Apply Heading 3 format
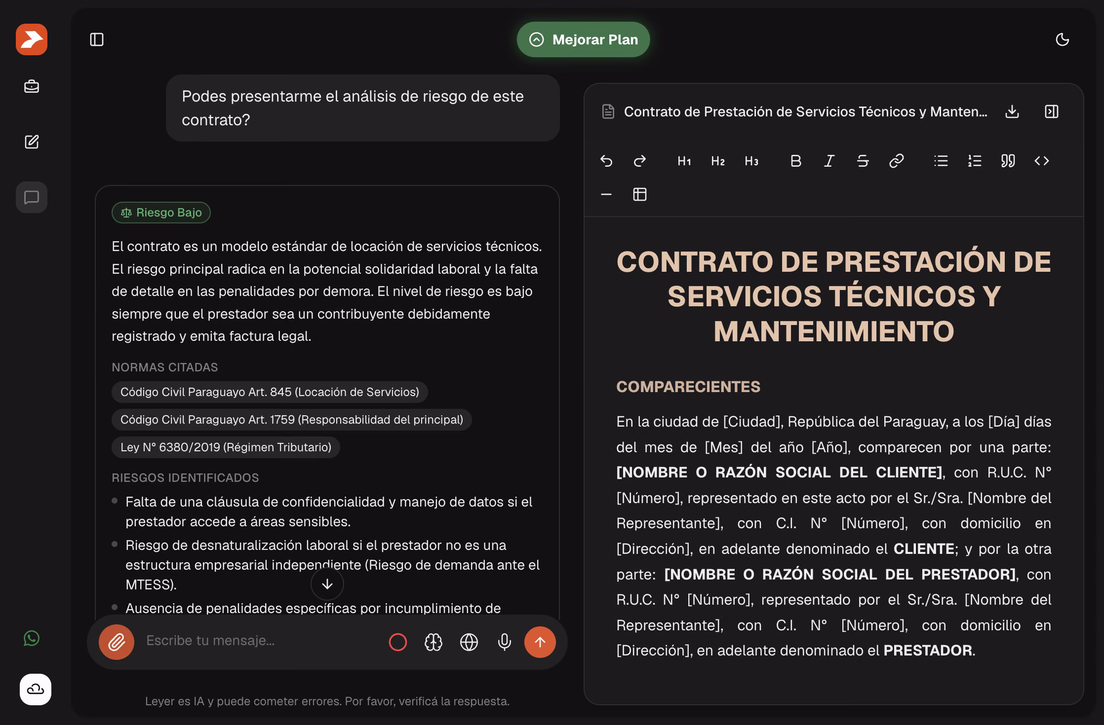 751,161
